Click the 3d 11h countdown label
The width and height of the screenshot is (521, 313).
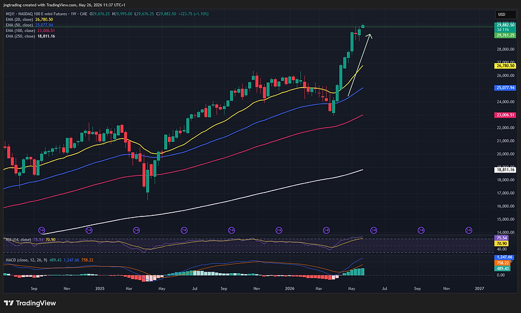(503, 30)
